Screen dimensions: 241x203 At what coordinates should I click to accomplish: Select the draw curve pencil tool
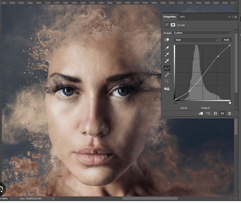pos(167,75)
